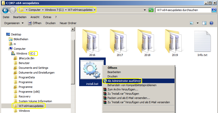The image size is (218, 113).
Task: Open the Organisieren dropdown
Action: coord(14,23)
